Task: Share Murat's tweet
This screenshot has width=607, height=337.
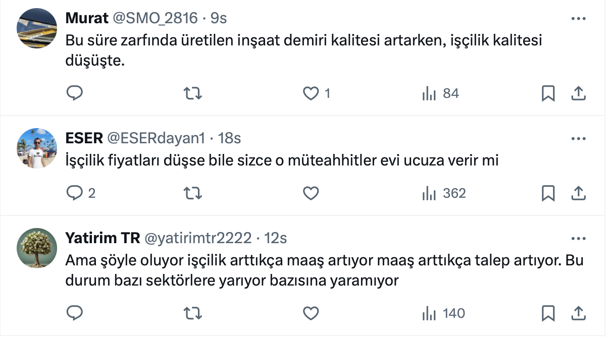Action: [x=578, y=93]
